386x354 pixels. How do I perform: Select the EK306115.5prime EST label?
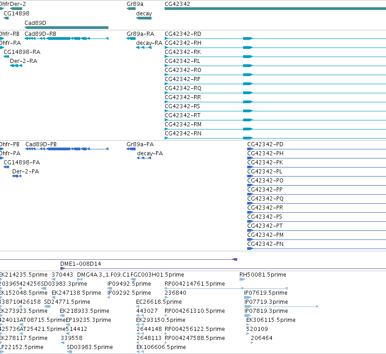[271, 321]
